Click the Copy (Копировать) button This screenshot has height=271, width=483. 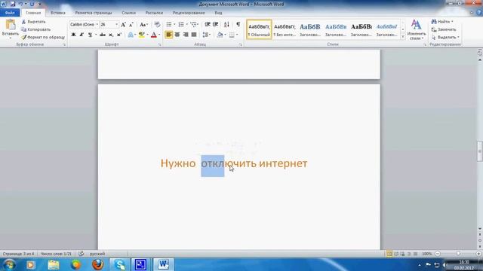pos(35,29)
